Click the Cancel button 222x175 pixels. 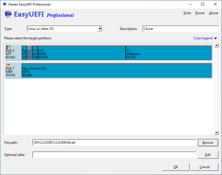pyautogui.click(x=205, y=167)
